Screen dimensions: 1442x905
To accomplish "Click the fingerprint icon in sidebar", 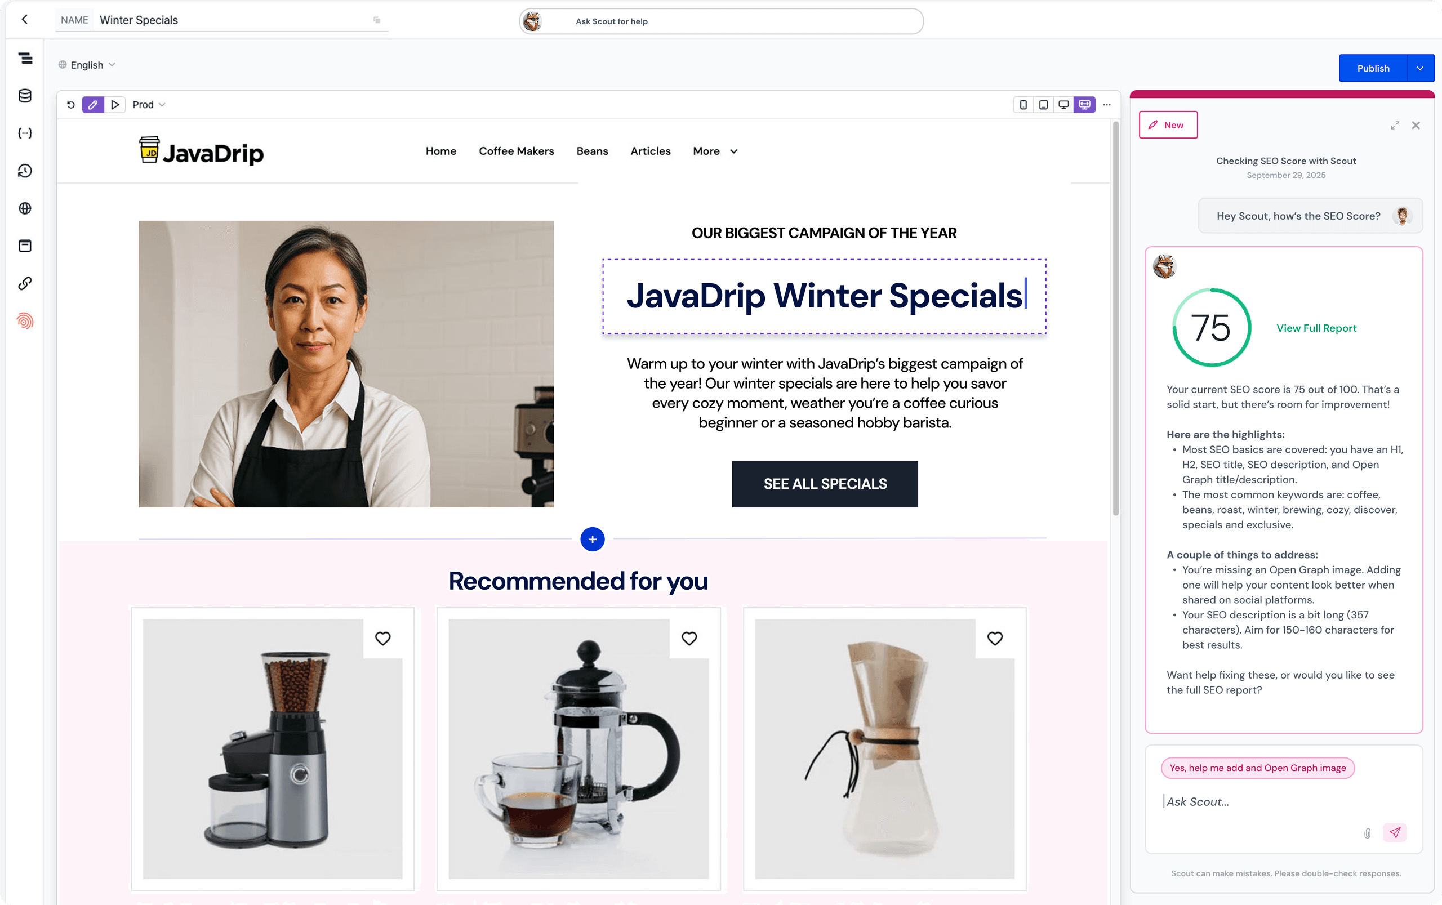I will (25, 321).
